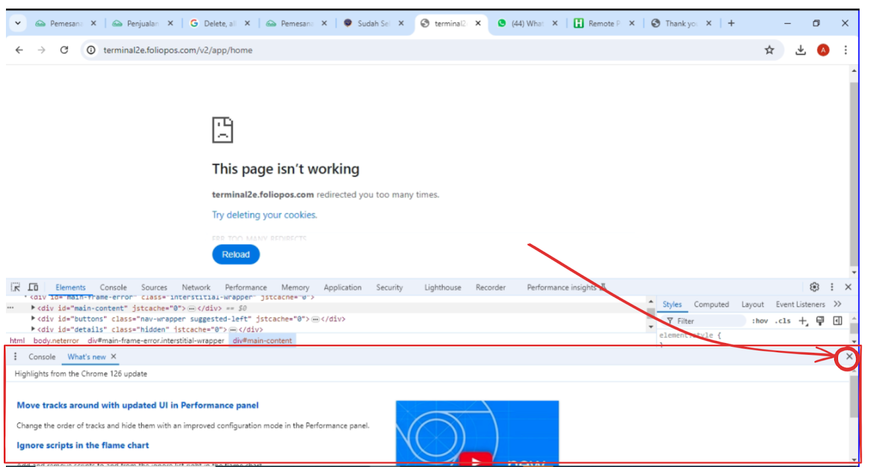Viewport: 869px width, 467px height.
Task: Open the tab search dropdown arrow
Action: (18, 23)
